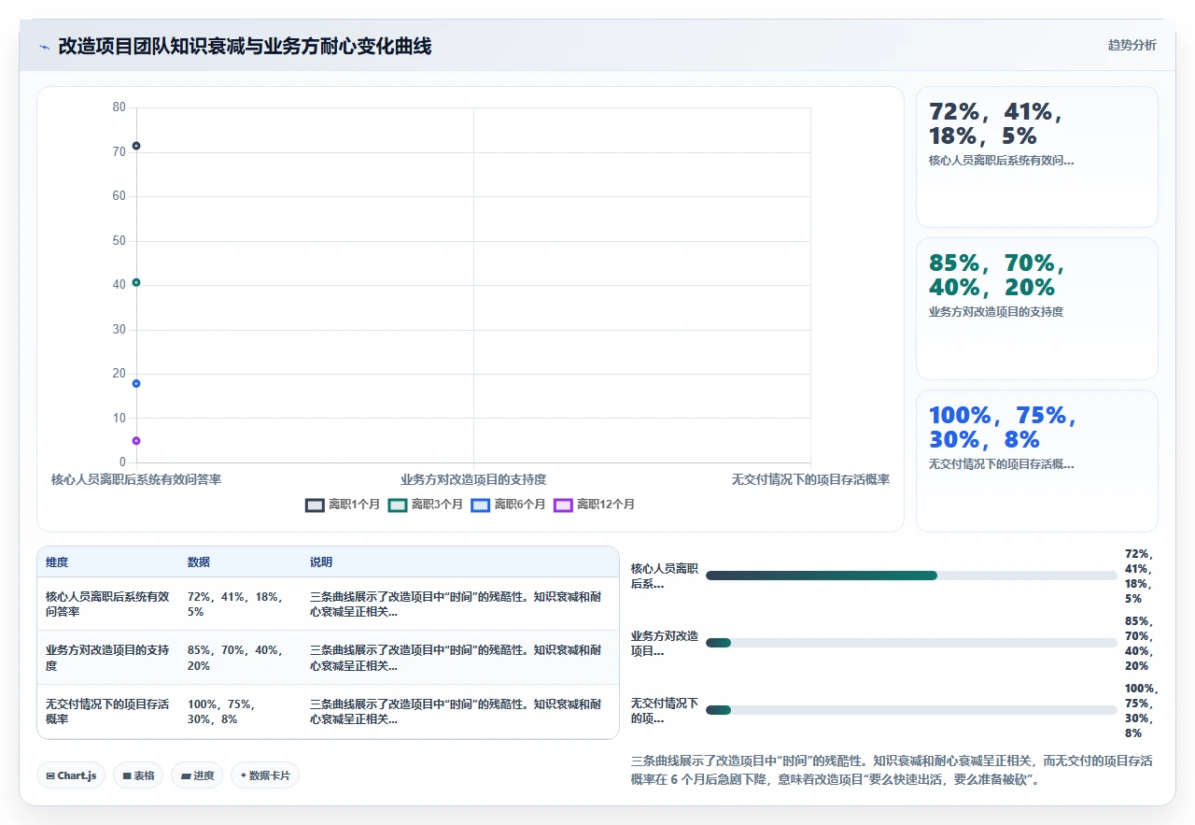Toggle the 离职12个月 legend series
The width and height of the screenshot is (1195, 825).
pyautogui.click(x=594, y=505)
